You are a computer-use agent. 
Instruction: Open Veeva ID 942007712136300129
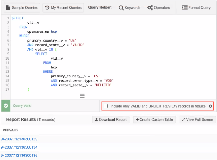pos(19,139)
